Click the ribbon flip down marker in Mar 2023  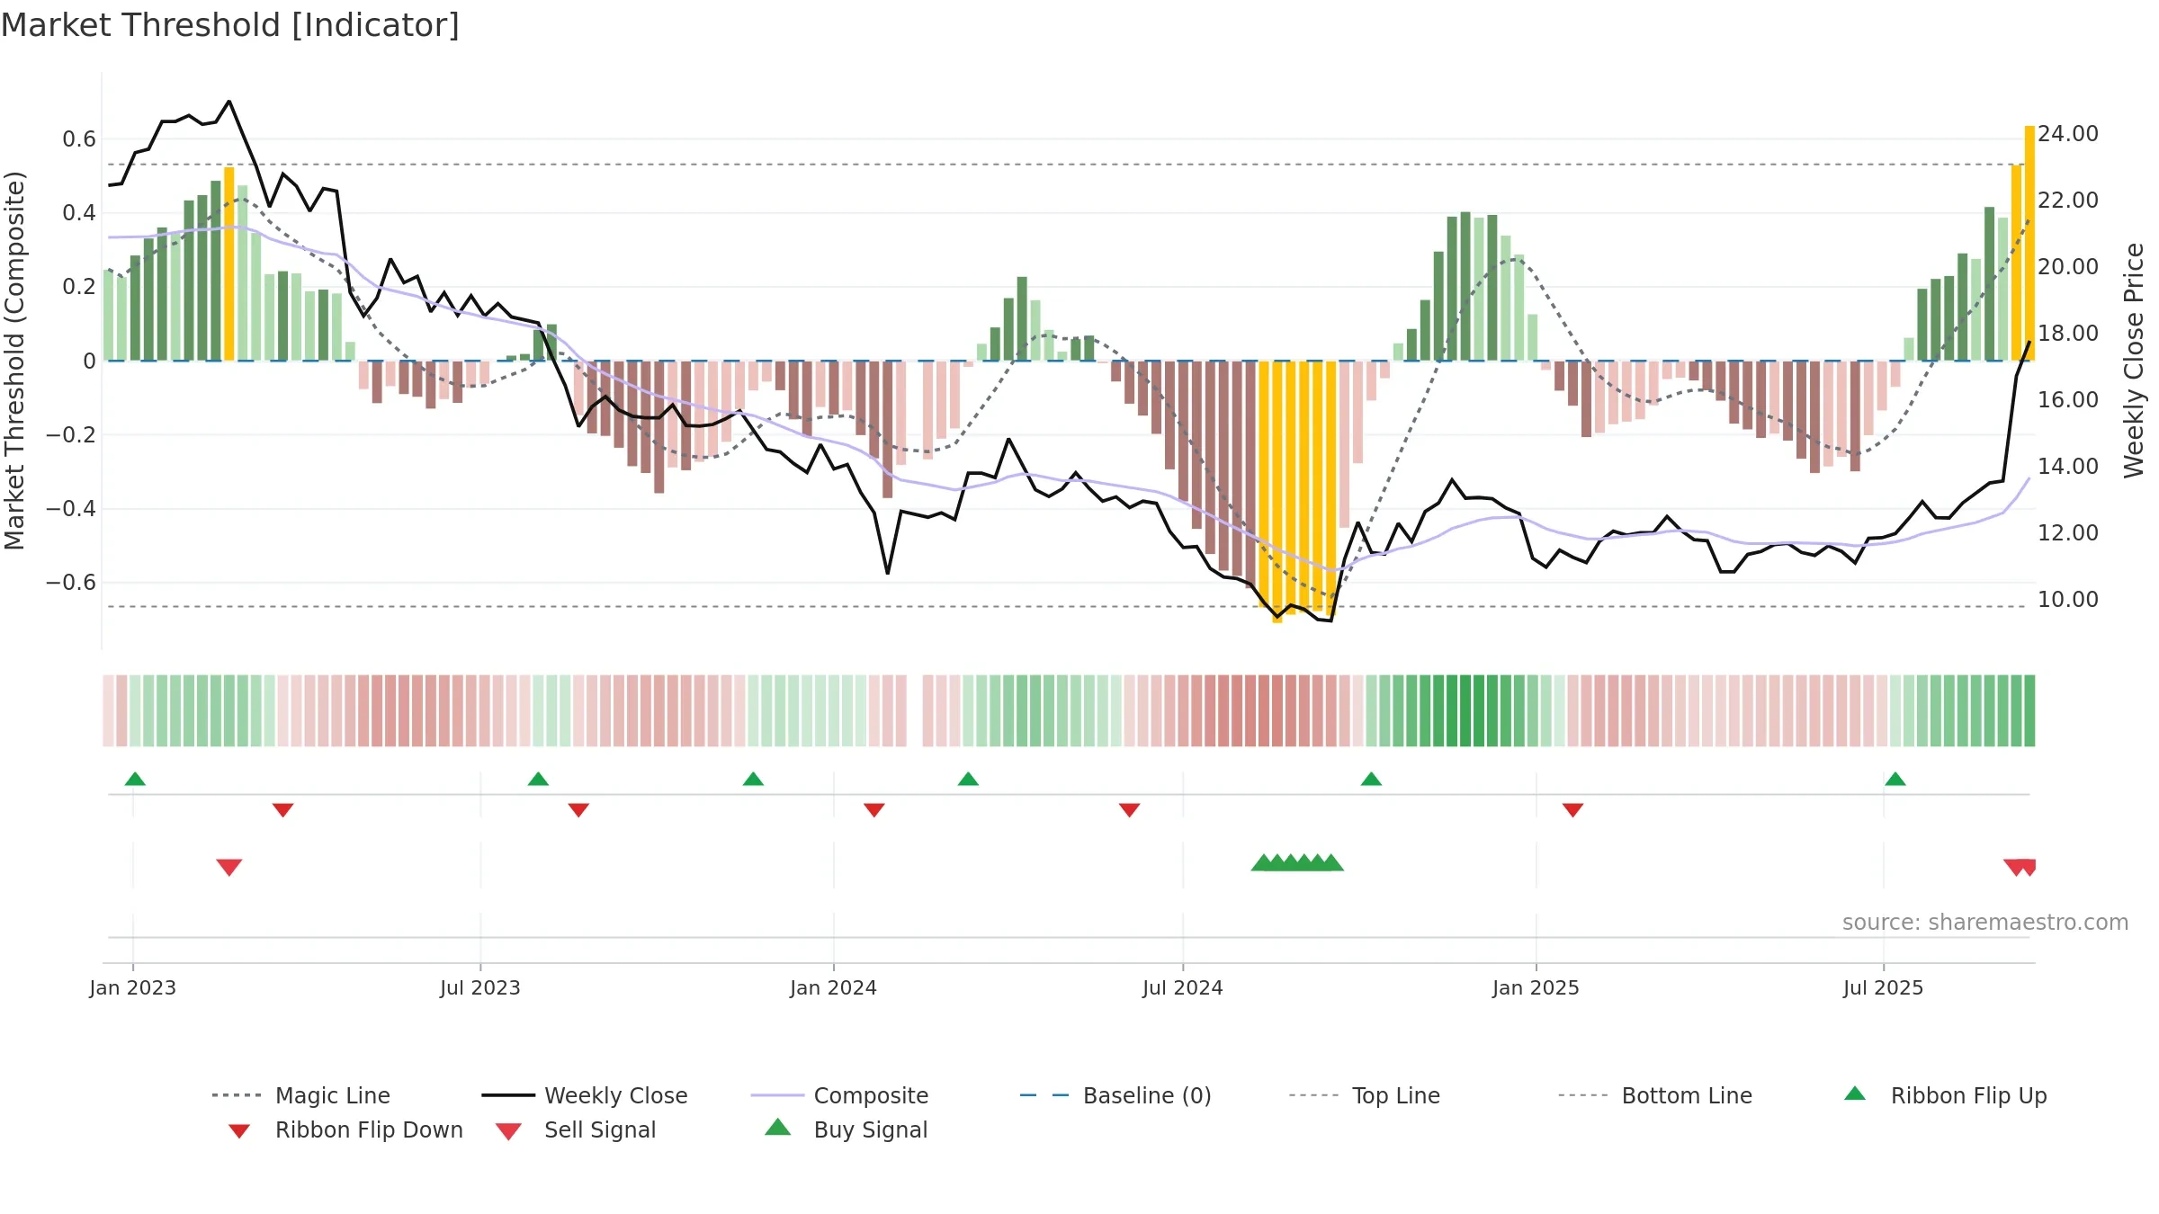tap(282, 810)
